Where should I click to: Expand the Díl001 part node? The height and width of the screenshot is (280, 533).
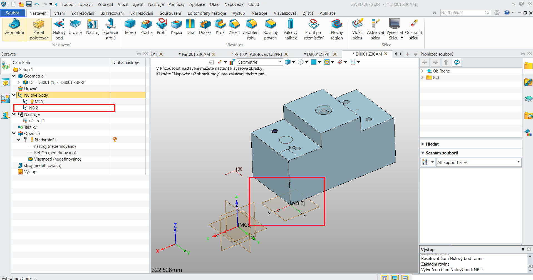(19, 82)
